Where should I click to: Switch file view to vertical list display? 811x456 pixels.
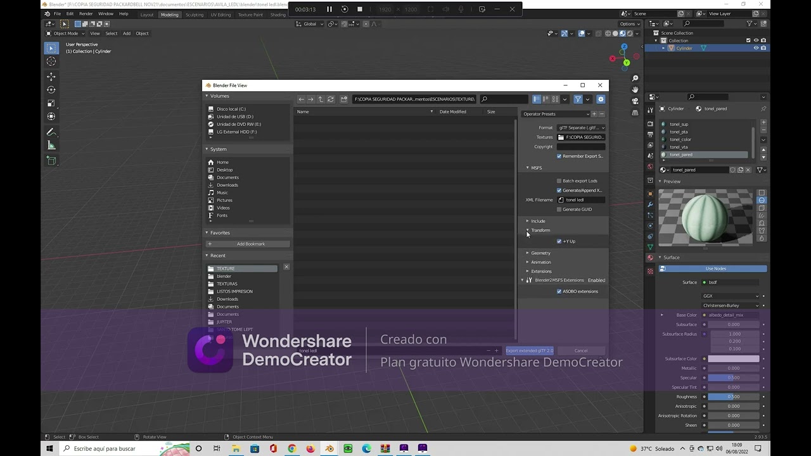(537, 99)
